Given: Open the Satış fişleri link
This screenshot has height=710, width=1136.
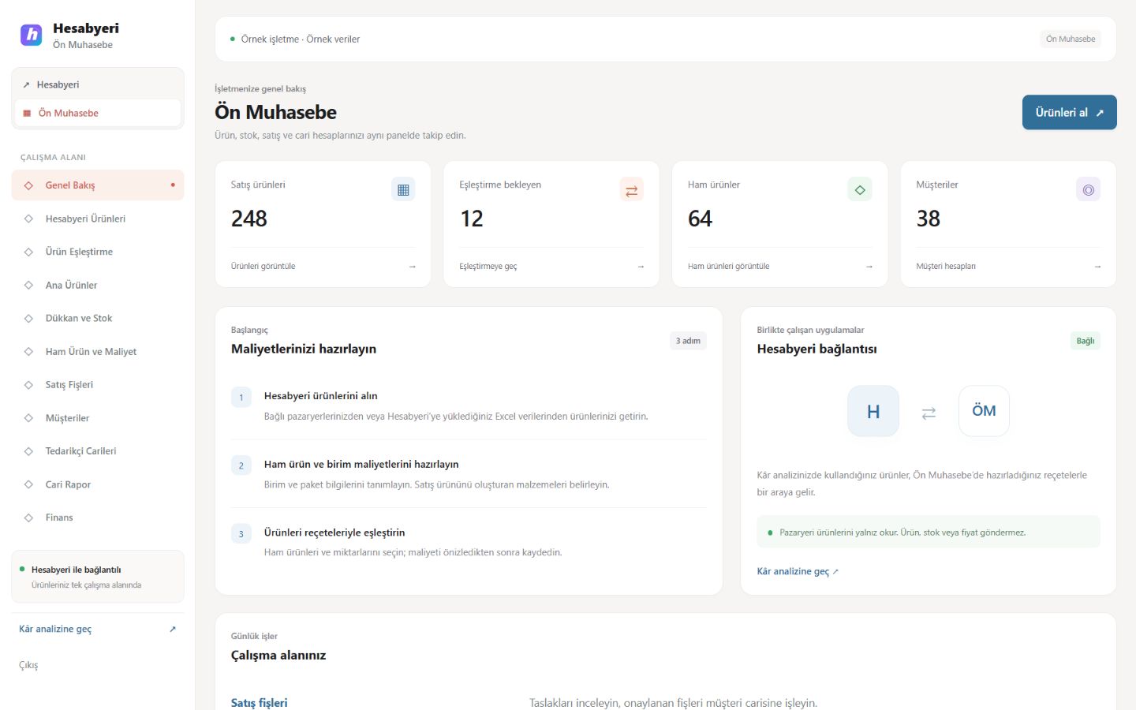Looking at the screenshot, I should pyautogui.click(x=260, y=703).
